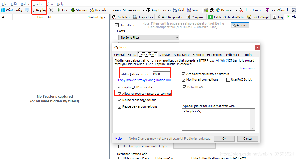Click the camera screenshot icon
The height and width of the screenshot is (159, 296).
(x=206, y=10)
